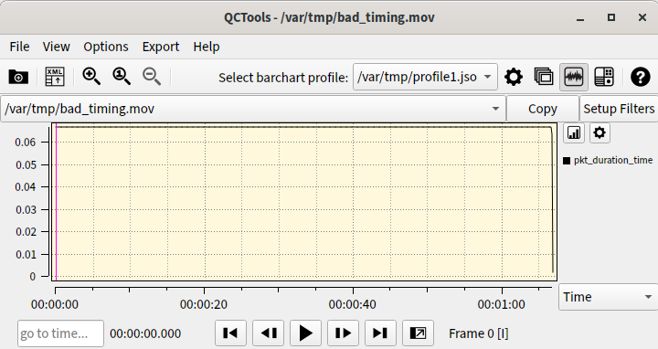Image resolution: width=658 pixels, height=349 pixels.
Task: Open the Options menu
Action: pyautogui.click(x=106, y=47)
